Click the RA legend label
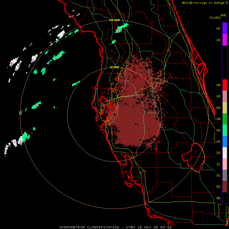This screenshot has width=229, height=229. pos(218,131)
